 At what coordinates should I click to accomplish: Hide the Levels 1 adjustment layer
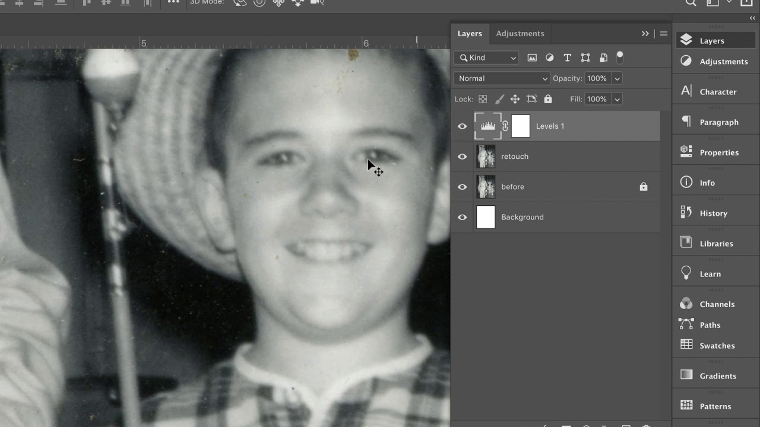coord(462,126)
